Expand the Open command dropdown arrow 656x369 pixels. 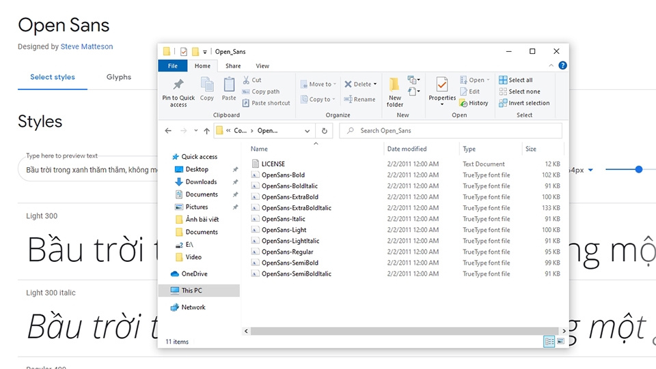[488, 80]
